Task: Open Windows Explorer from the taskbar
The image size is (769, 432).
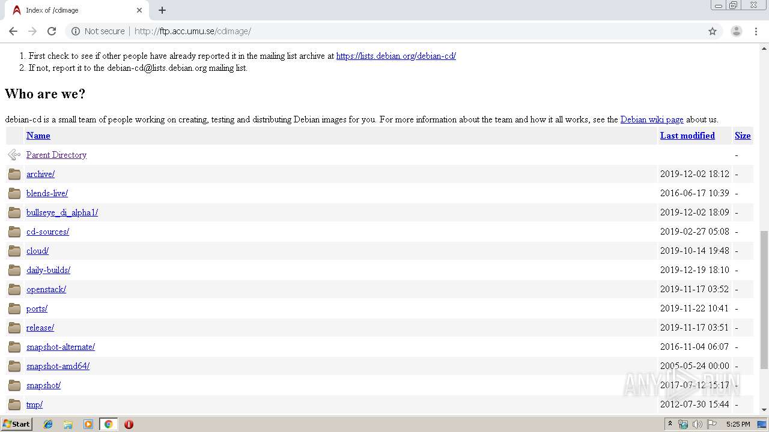Action: 68,424
